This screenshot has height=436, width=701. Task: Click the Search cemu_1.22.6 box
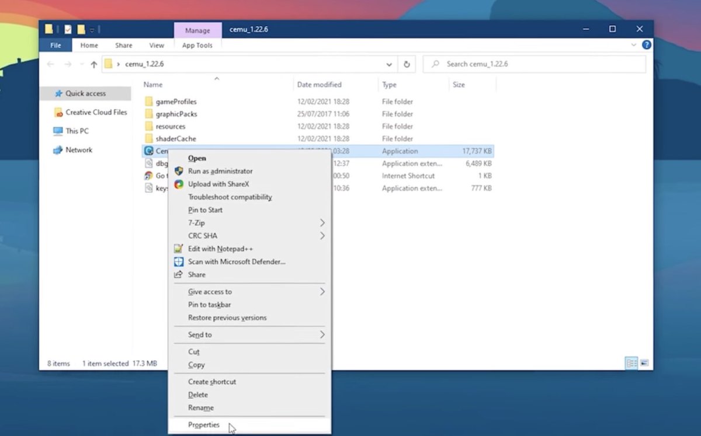[535, 64]
